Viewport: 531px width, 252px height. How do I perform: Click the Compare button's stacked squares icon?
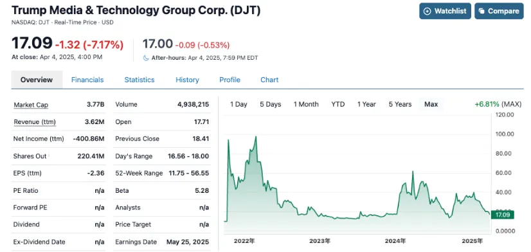click(482, 11)
